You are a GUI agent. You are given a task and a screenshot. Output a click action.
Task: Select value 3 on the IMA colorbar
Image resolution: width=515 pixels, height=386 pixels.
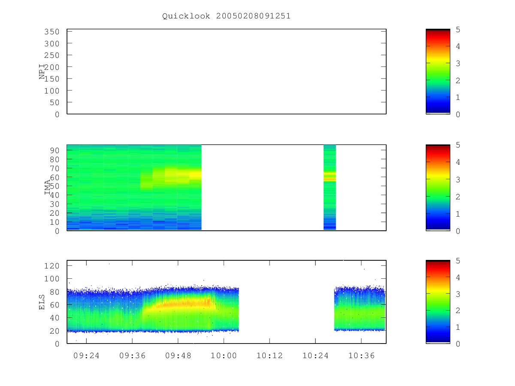(458, 179)
